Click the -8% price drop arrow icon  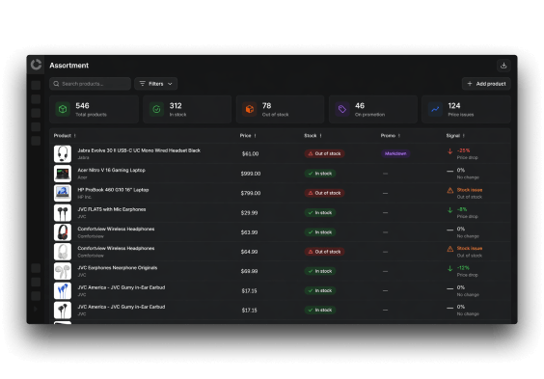pyautogui.click(x=450, y=210)
